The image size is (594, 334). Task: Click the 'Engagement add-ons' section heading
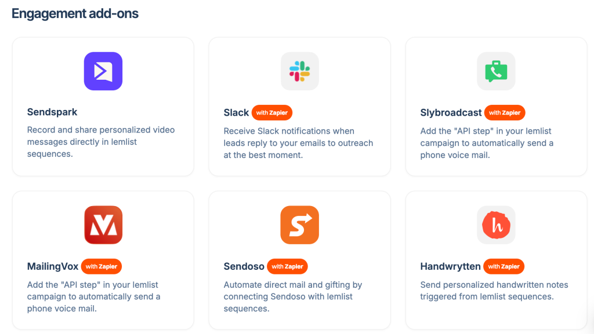(x=75, y=13)
